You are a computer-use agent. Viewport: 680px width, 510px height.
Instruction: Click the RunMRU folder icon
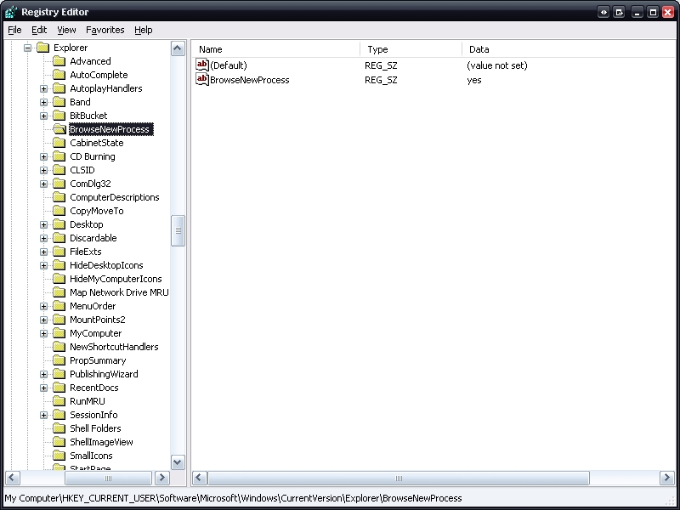coord(59,401)
